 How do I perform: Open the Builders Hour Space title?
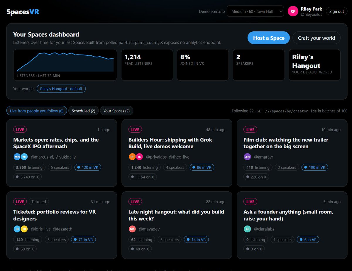coord(170,143)
